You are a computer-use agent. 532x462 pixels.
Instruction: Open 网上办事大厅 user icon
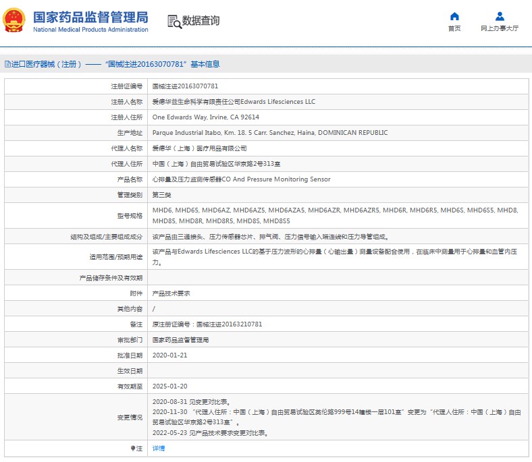[500, 16]
